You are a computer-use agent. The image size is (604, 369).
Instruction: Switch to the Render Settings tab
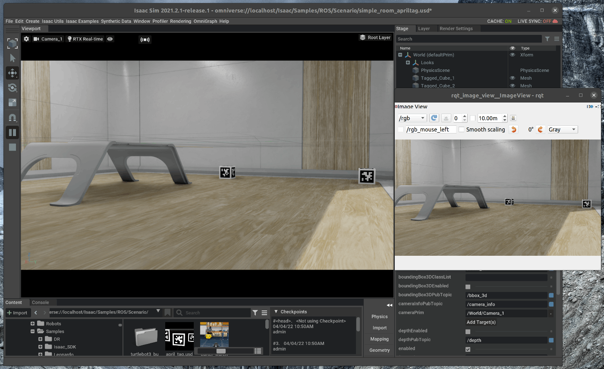pos(456,28)
